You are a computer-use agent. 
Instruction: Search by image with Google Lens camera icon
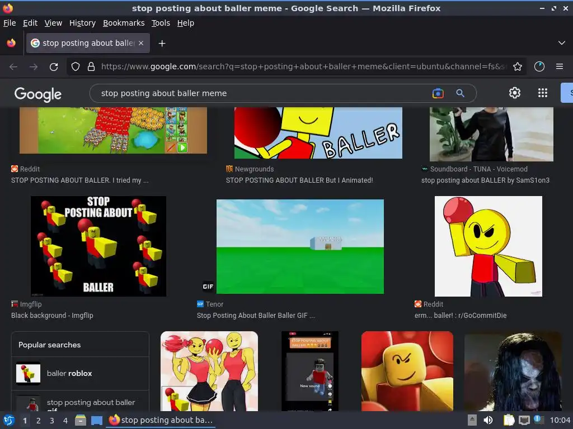[x=438, y=93]
